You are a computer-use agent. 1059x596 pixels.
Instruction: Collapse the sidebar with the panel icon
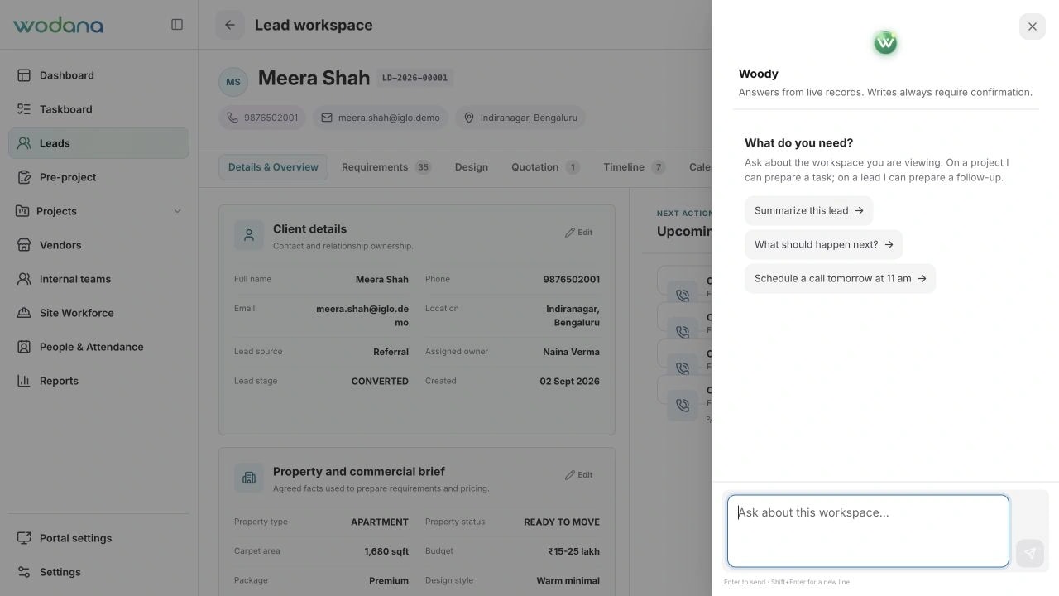pos(177,25)
